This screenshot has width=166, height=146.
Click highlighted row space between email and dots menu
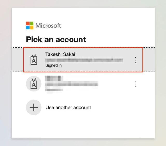pos(129,60)
